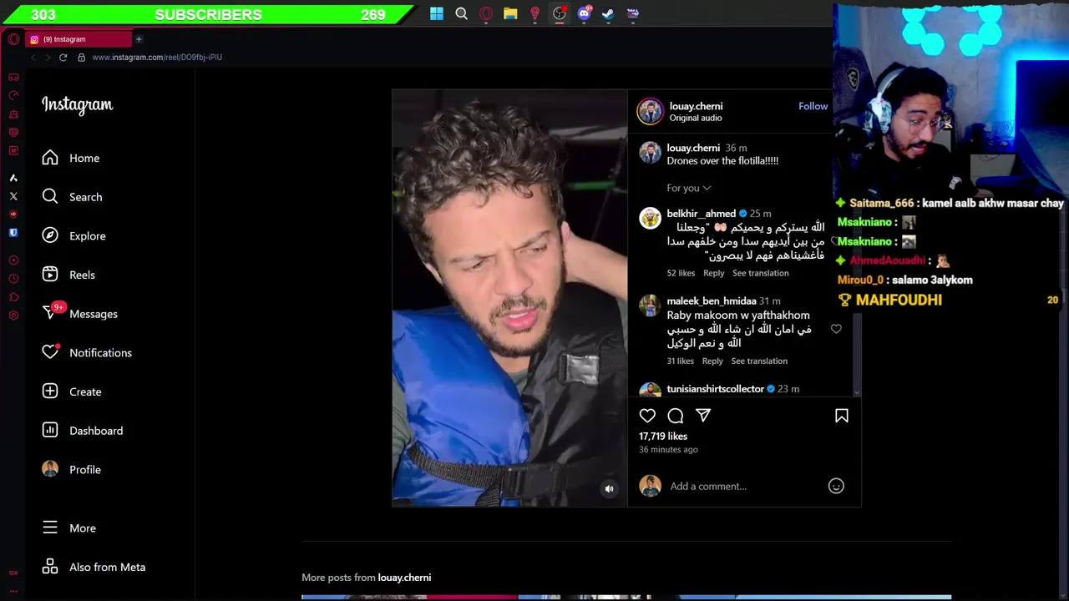Click maleek_ben_hmidaa username
The image size is (1069, 601).
(x=711, y=301)
